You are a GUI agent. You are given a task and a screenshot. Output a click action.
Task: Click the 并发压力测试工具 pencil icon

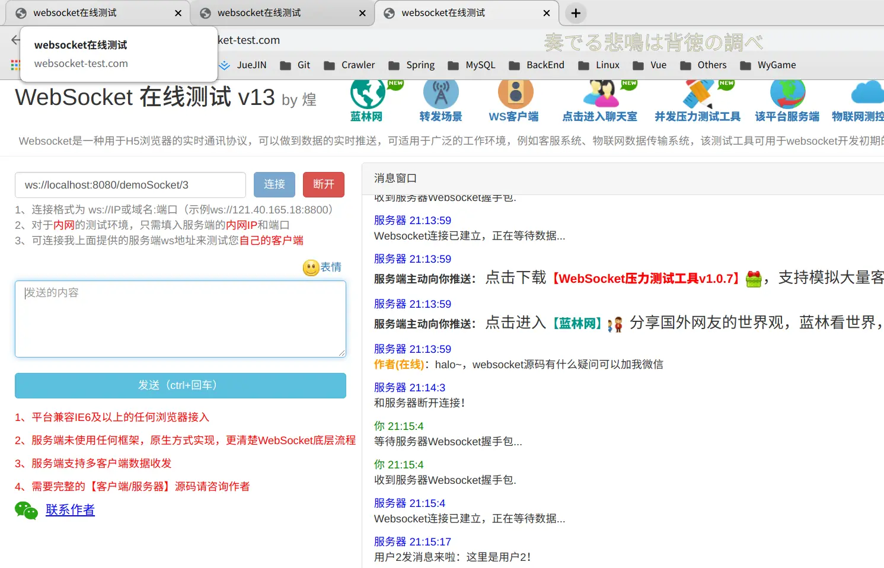698,94
